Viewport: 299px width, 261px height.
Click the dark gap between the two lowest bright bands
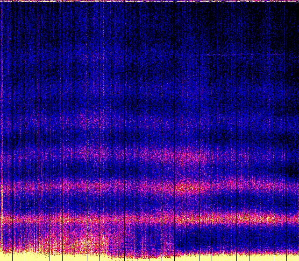(x=149, y=204)
